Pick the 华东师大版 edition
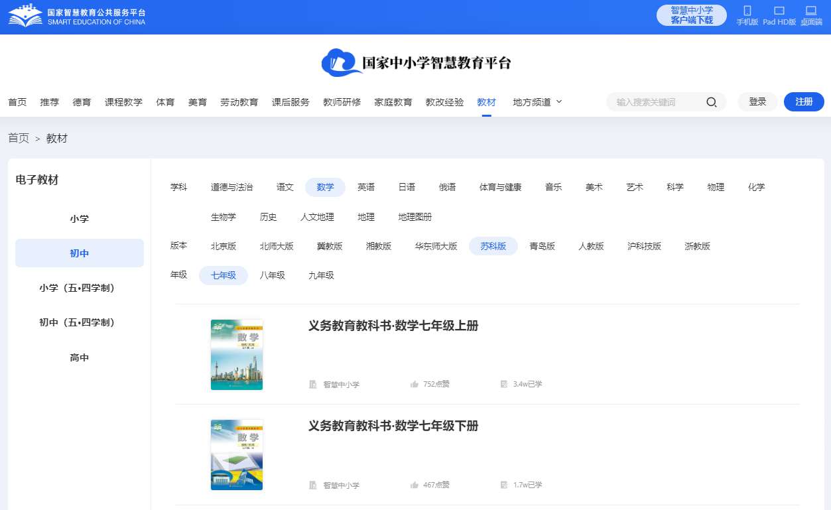Image resolution: width=831 pixels, height=510 pixels. tap(436, 246)
